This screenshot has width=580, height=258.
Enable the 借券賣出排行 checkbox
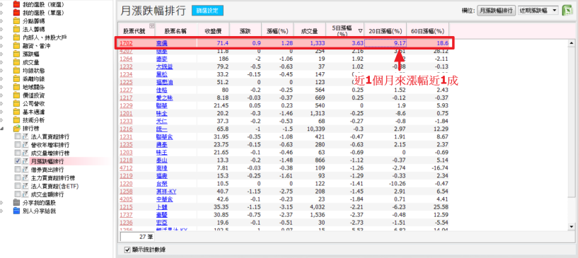pyautogui.click(x=18, y=169)
